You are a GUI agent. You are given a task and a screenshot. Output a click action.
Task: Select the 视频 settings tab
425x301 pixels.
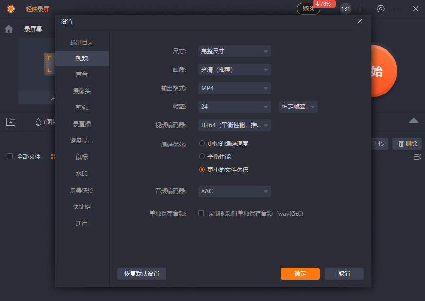pyautogui.click(x=82, y=58)
